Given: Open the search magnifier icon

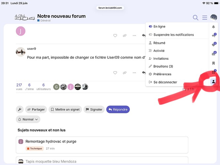Looking at the screenshot, I should 196,18.
